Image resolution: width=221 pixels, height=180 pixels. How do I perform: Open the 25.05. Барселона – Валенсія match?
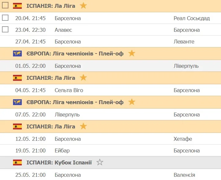point(110,175)
